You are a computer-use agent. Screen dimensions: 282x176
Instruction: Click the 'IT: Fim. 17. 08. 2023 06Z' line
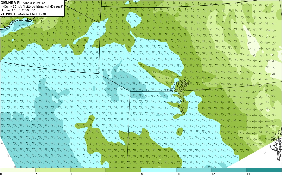tap(18, 10)
